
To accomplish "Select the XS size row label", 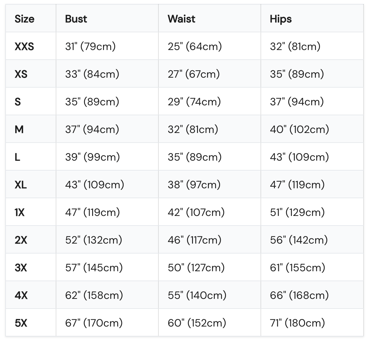I will [21, 74].
